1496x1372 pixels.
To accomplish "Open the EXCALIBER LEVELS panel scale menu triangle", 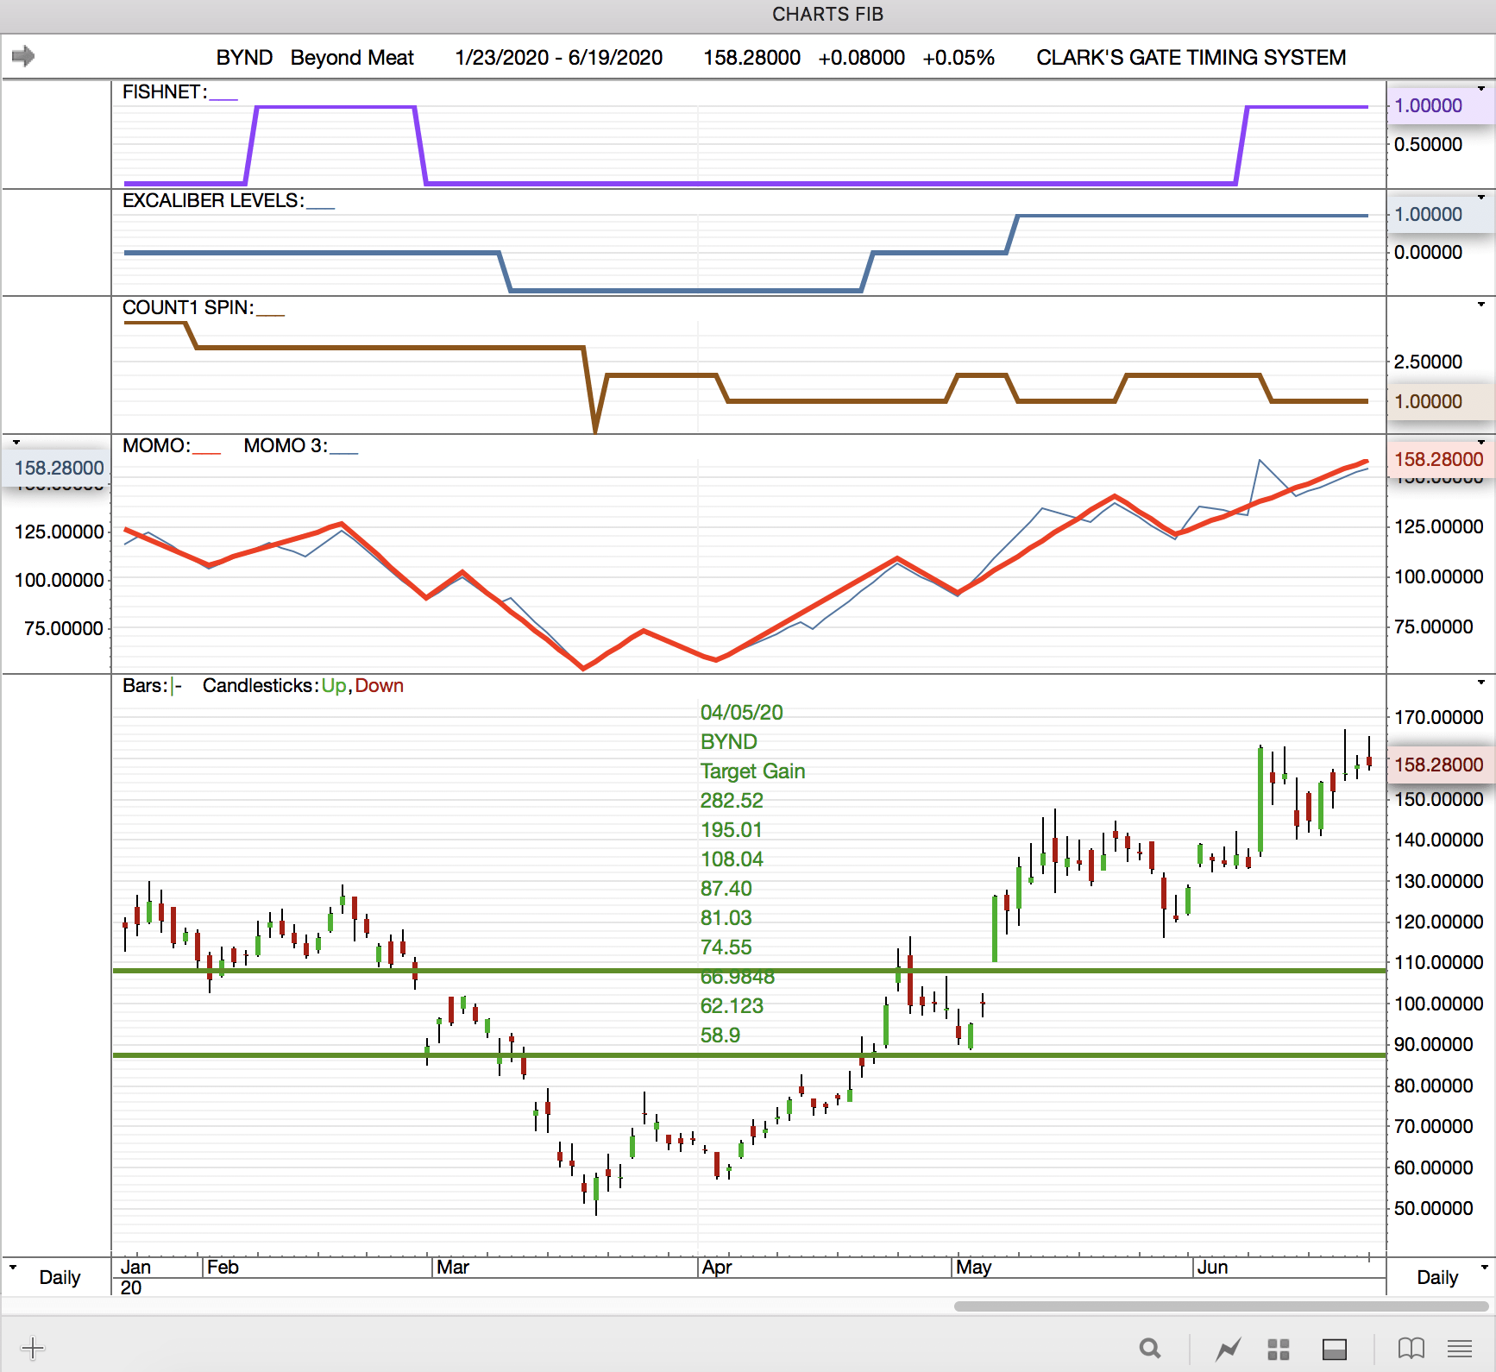I will click(1481, 198).
